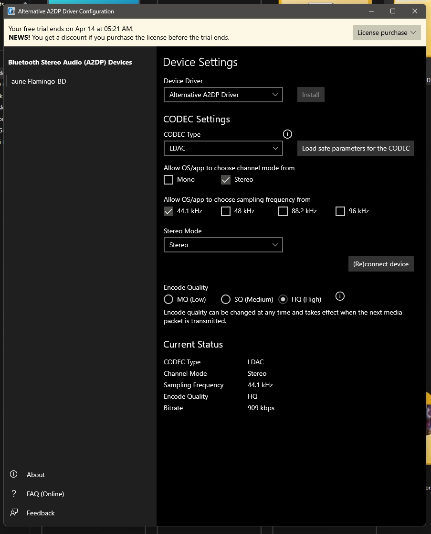Click the app icon in the title bar
The height and width of the screenshot is (534, 431).
11,11
